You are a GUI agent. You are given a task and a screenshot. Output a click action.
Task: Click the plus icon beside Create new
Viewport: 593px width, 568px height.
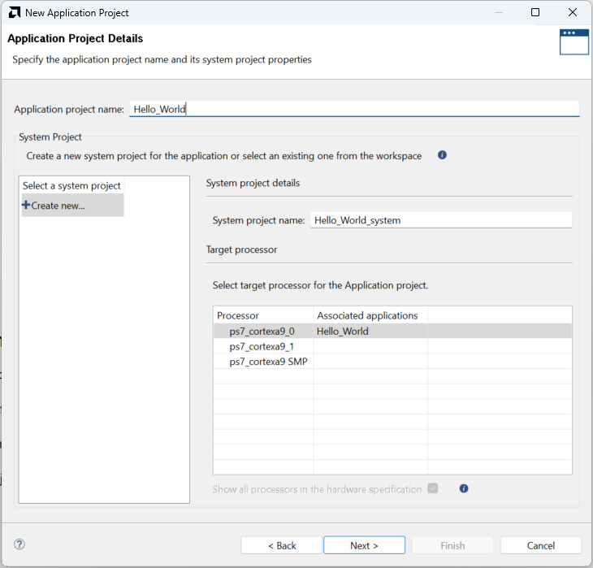[x=26, y=206]
